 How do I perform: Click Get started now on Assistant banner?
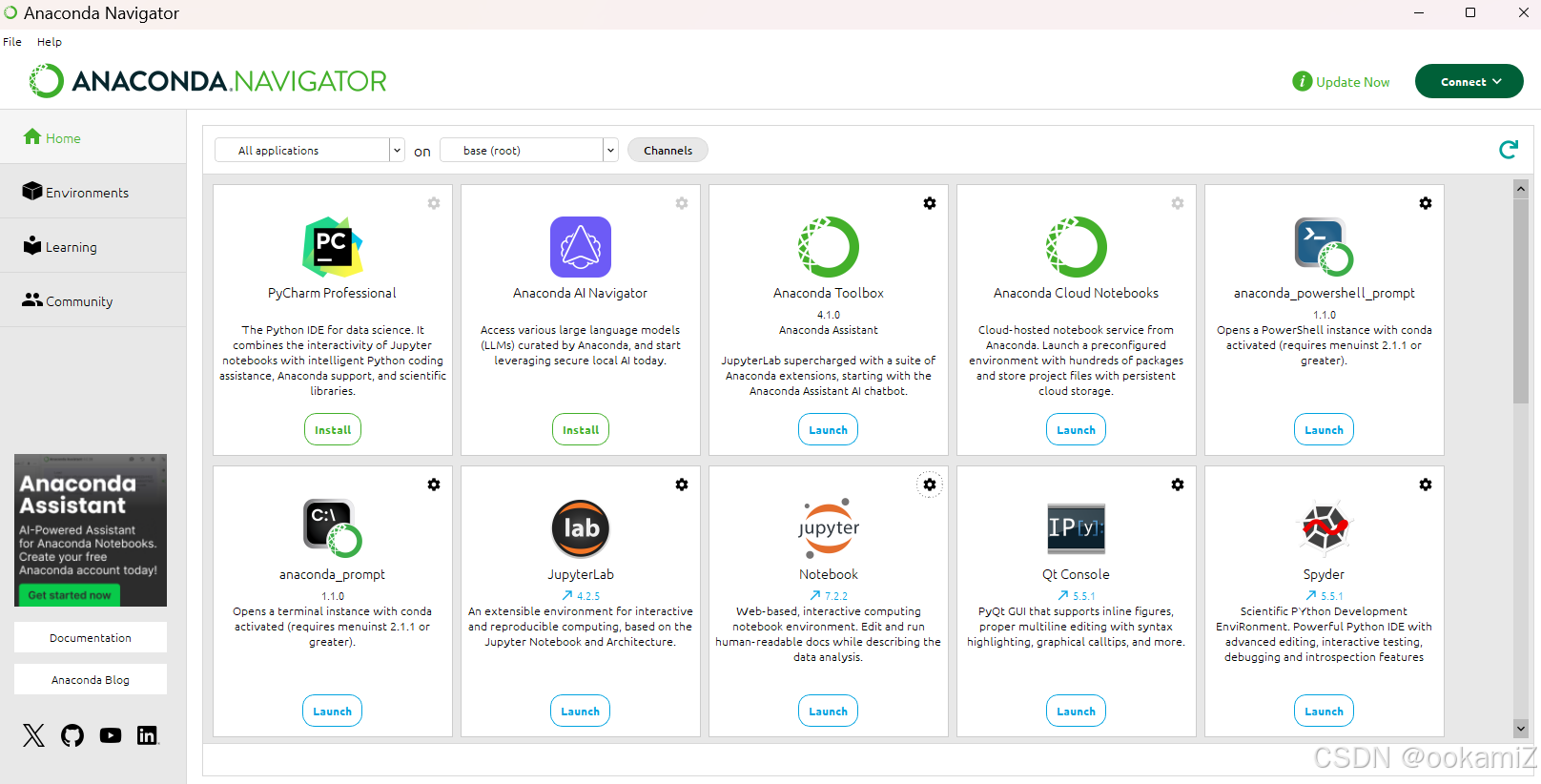point(70,595)
